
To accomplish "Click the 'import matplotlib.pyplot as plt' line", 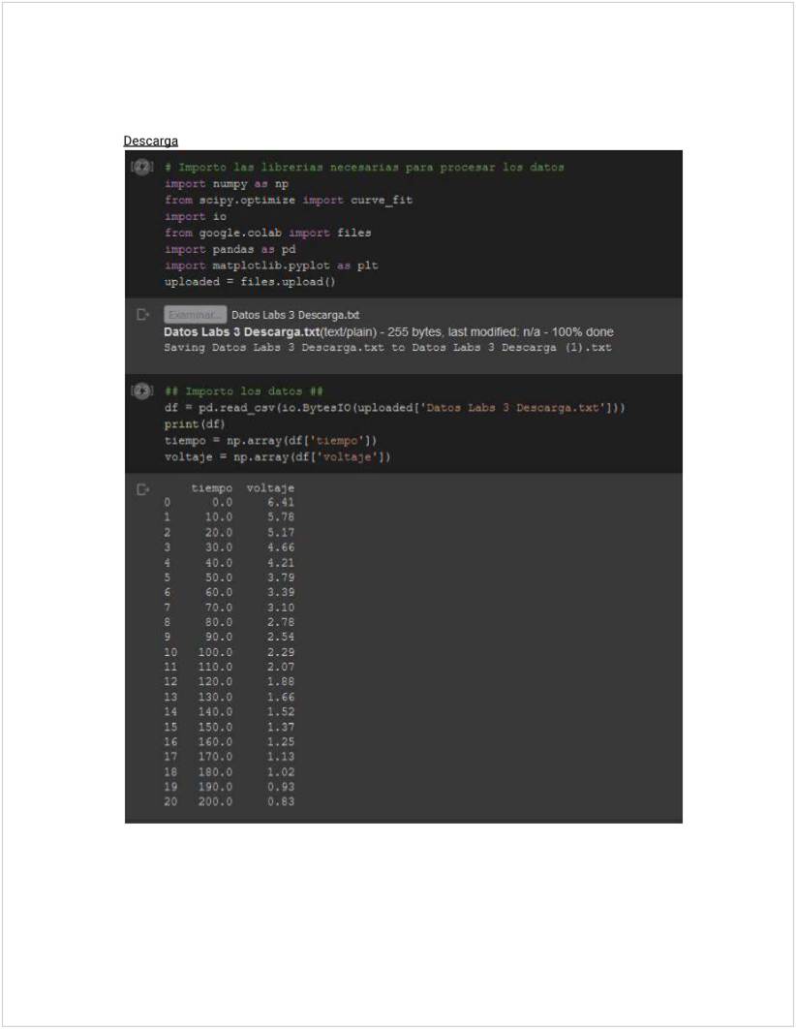I will [271, 265].
